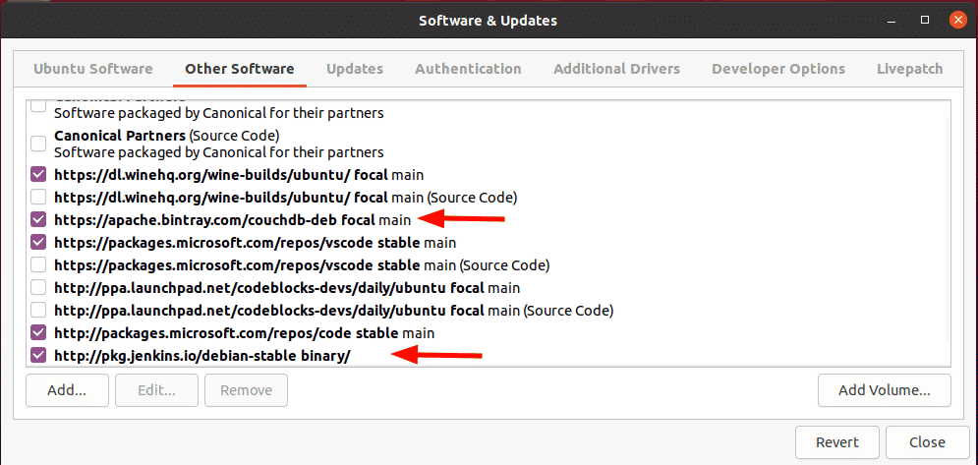Click the Add... button
Viewport: 978px width, 465px height.
click(x=67, y=390)
